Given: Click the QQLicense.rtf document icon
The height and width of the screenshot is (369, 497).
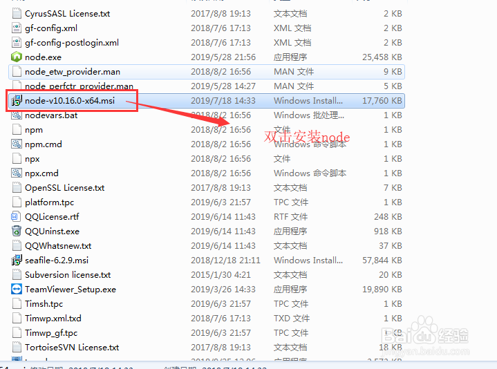Looking at the screenshot, I should tap(17, 217).
